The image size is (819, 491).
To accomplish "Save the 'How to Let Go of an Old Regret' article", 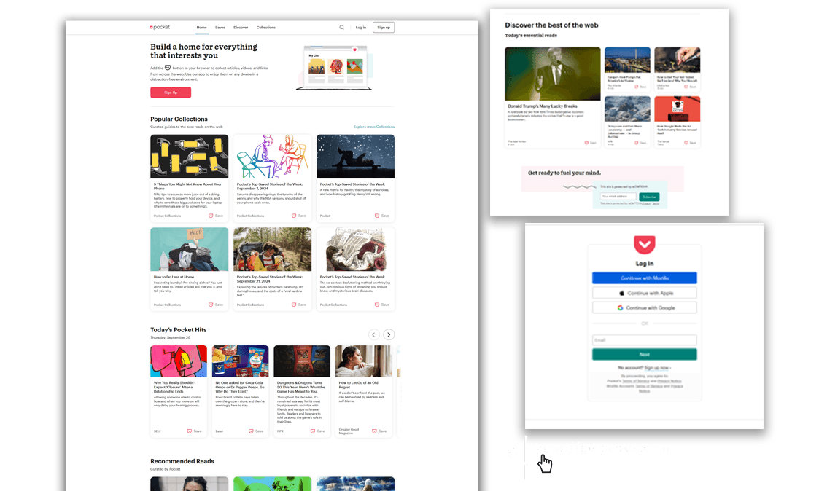I will [x=379, y=431].
